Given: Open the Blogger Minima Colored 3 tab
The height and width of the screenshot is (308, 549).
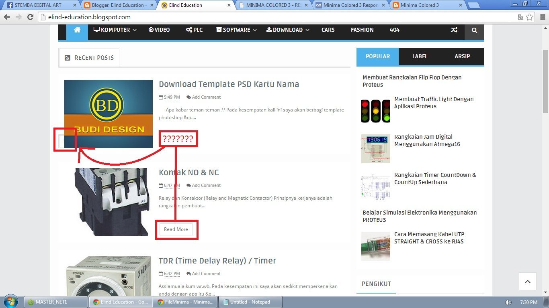Looking at the screenshot, I should pyautogui.click(x=427, y=5).
